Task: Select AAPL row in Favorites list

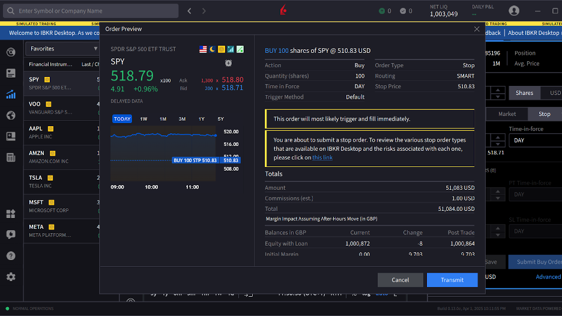Action: point(62,132)
